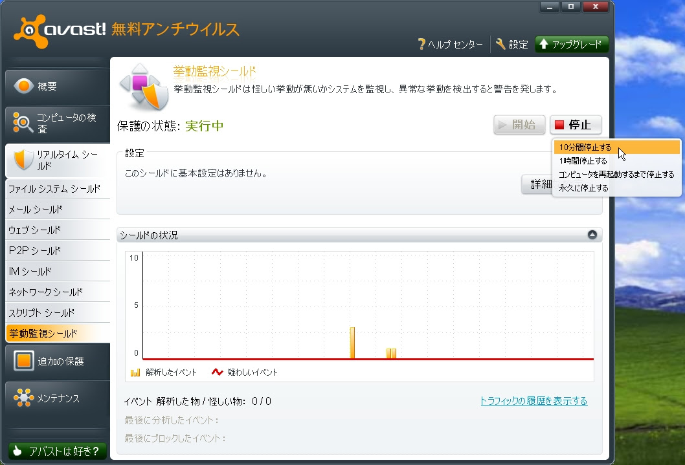Minimize the avast window
Image resolution: width=685 pixels, height=465 pixels.
pyautogui.click(x=549, y=6)
